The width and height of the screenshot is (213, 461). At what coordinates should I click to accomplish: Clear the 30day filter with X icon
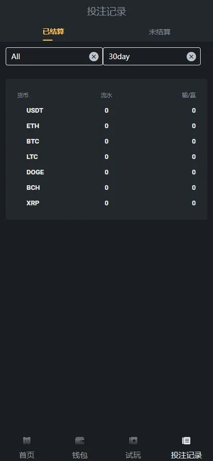[x=191, y=57]
